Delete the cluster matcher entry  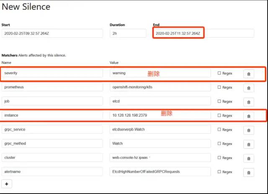248,158
